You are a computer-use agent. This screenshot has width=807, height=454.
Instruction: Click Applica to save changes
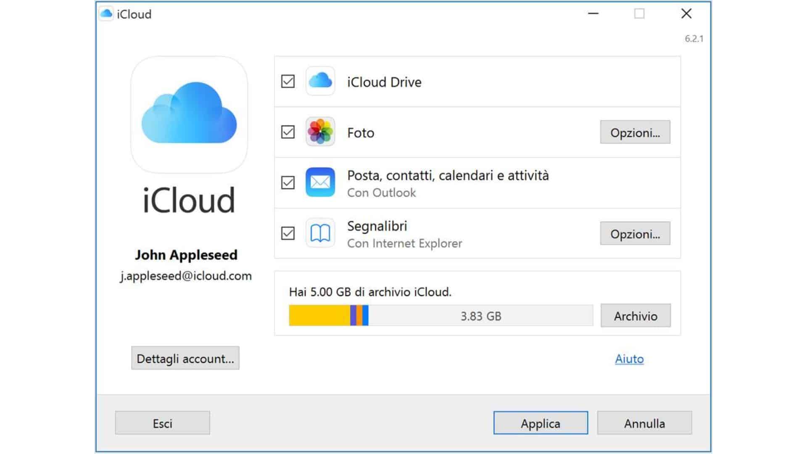pos(541,423)
